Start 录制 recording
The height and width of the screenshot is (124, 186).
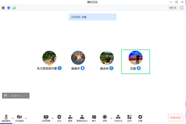click(x=105, y=118)
